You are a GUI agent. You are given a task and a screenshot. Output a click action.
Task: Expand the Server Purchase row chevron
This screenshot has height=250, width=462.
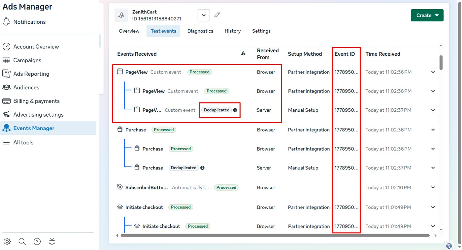coord(433,168)
